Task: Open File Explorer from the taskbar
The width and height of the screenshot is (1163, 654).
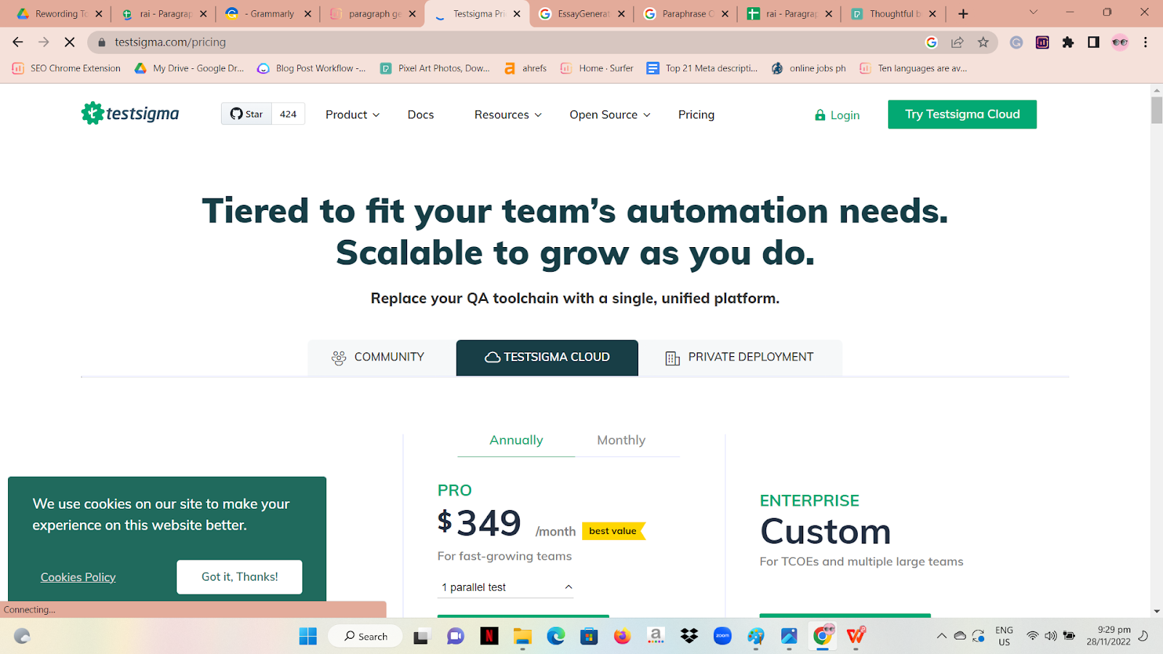Action: click(523, 637)
